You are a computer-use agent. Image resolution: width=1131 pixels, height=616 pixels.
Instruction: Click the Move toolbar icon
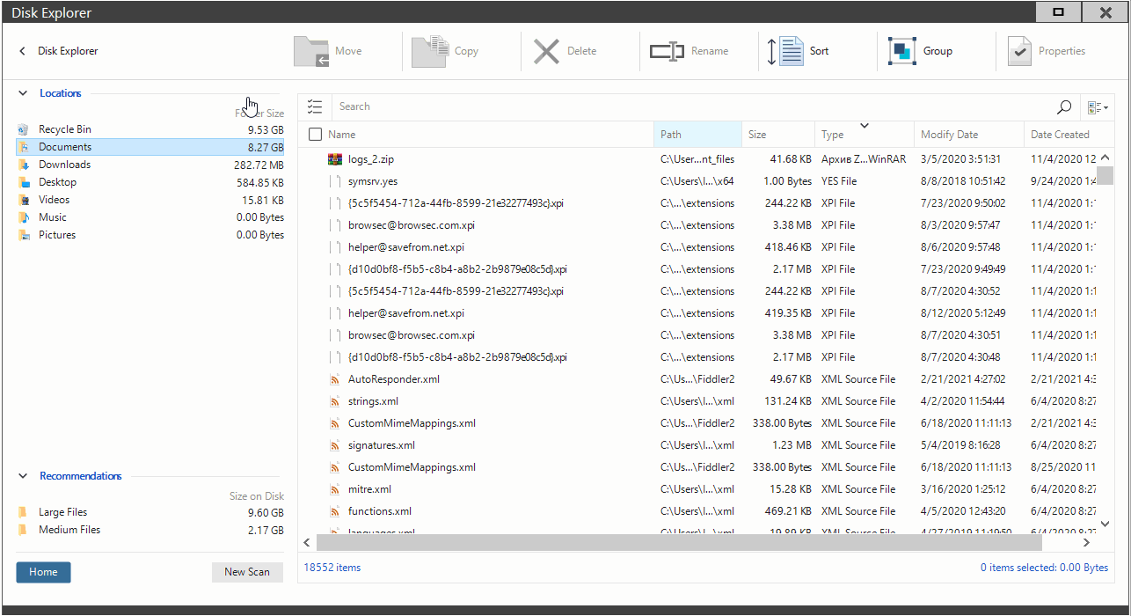[x=311, y=51]
